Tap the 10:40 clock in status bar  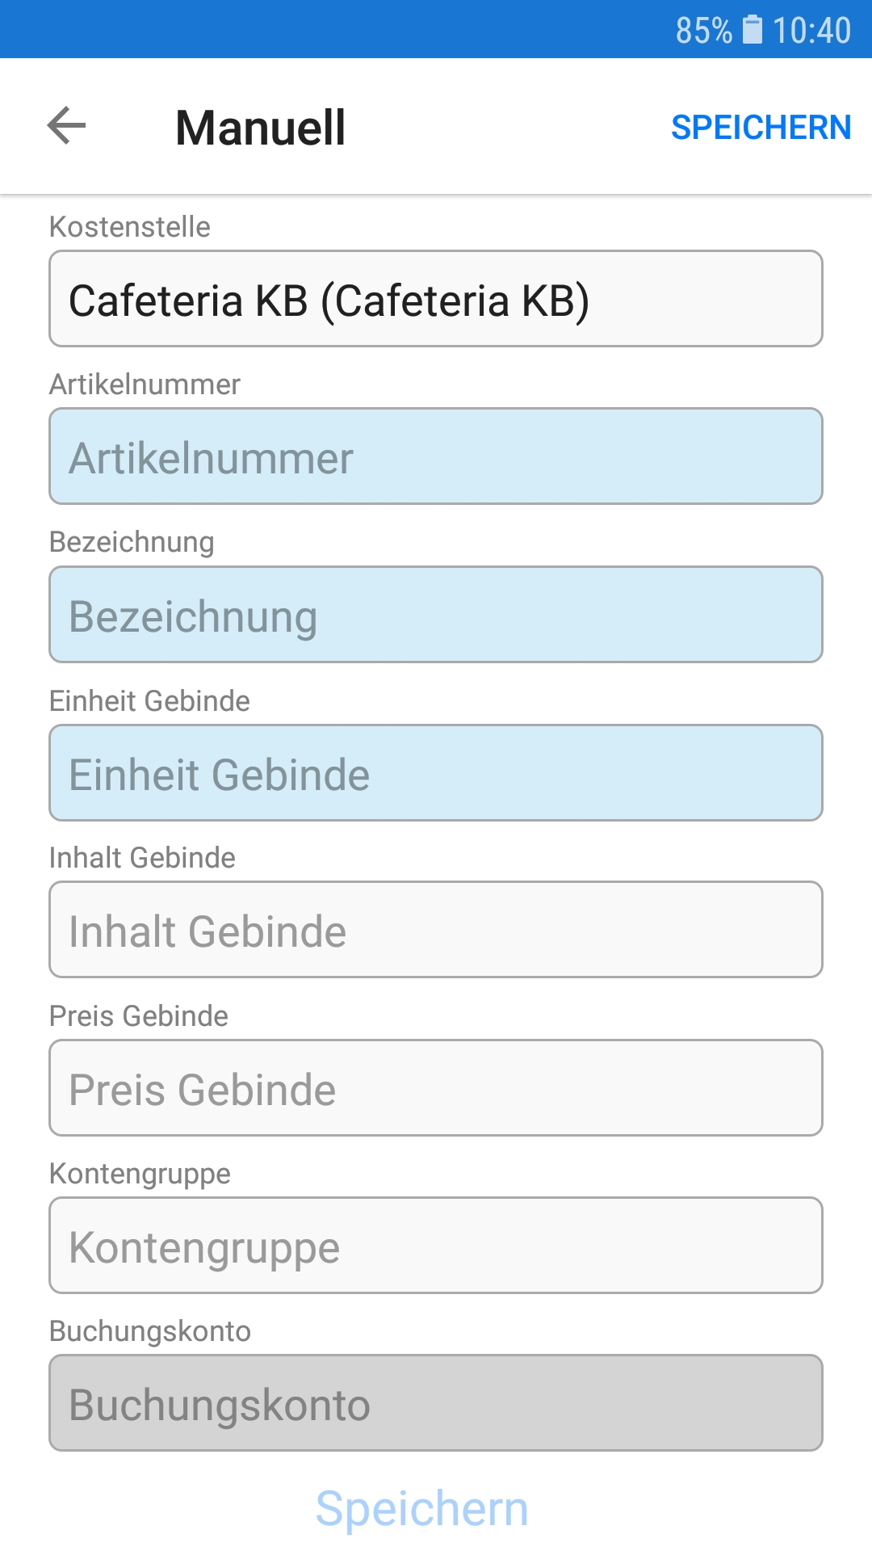tap(811, 31)
